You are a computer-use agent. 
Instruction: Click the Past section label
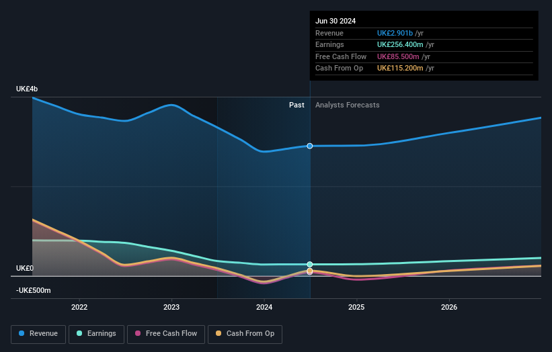(297, 105)
